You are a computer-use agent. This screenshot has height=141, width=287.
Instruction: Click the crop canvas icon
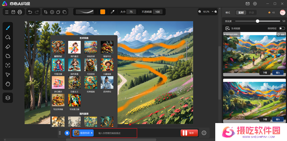46,12
